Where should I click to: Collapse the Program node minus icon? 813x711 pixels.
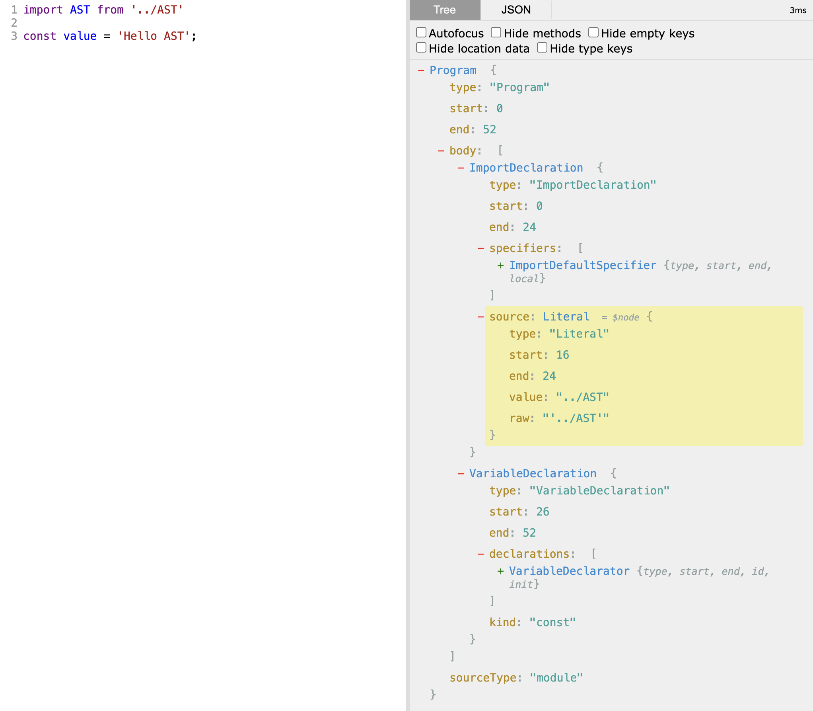[421, 70]
